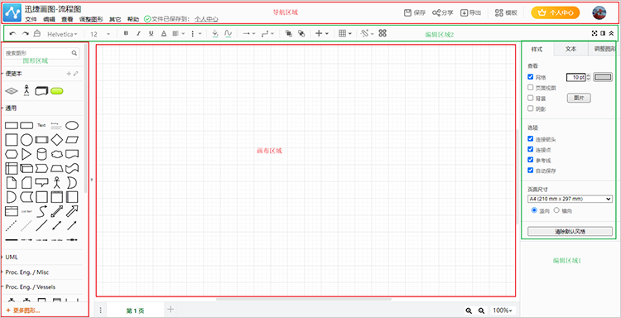This screenshot has width=621, height=318.
Task: Switch to the 文本 tab
Action: (x=570, y=50)
